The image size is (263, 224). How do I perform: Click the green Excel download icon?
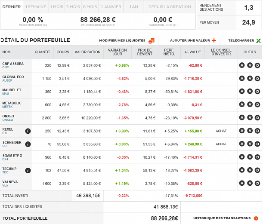click(x=258, y=40)
